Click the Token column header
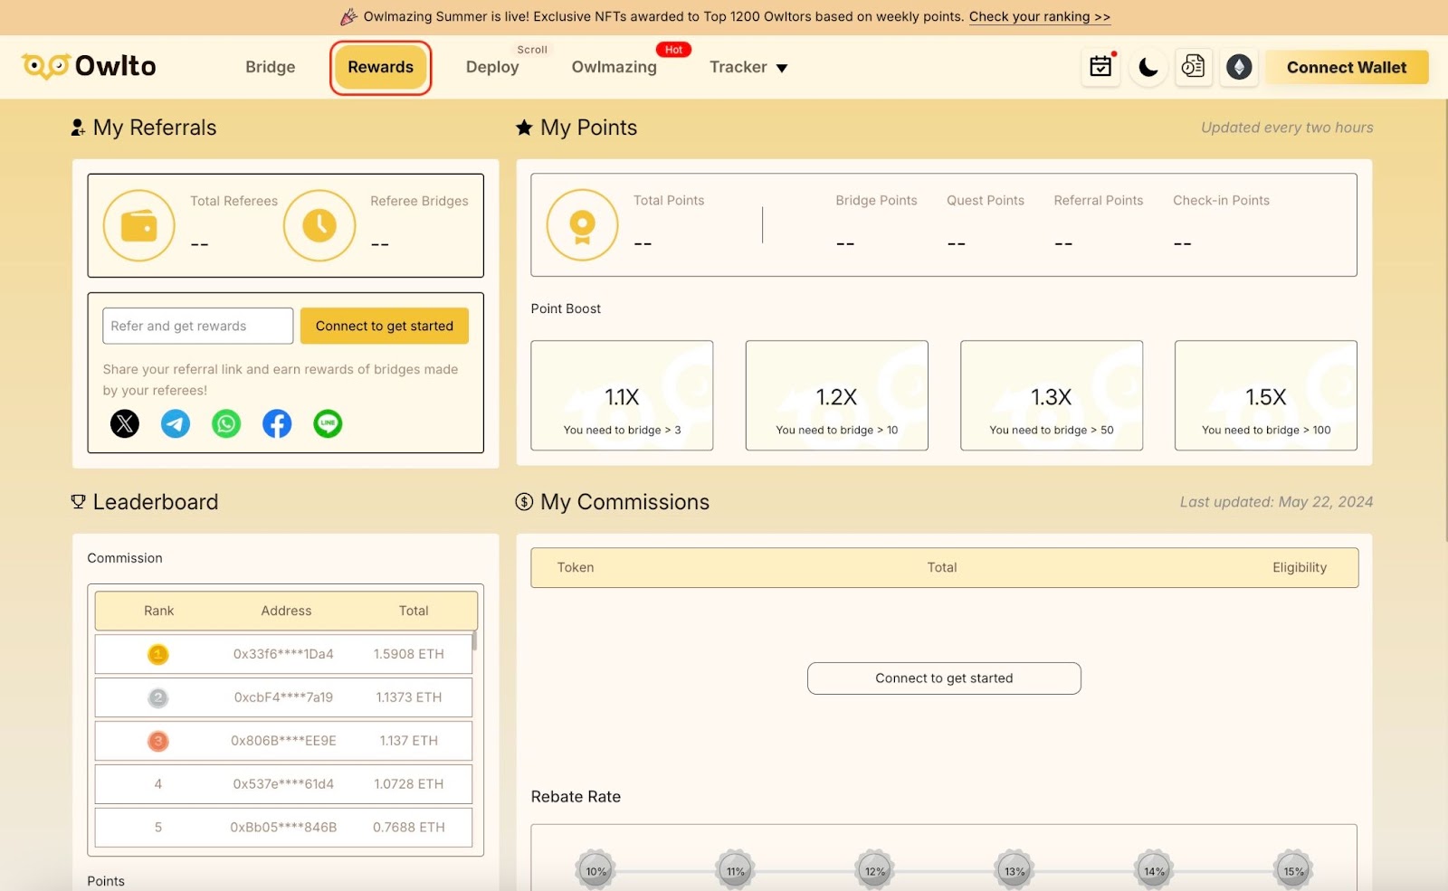 tap(576, 567)
